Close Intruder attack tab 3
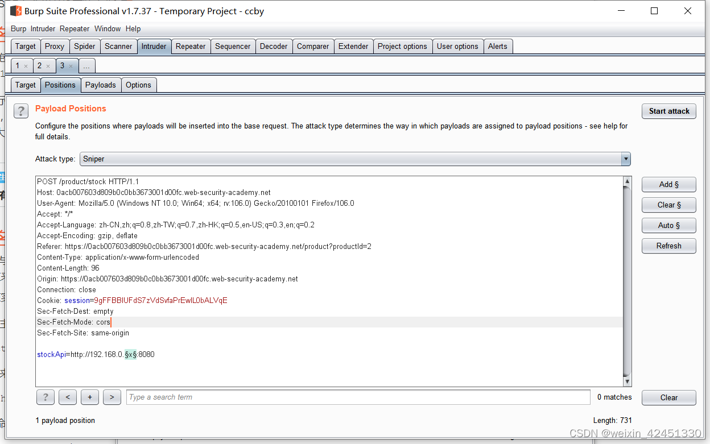 coord(71,67)
